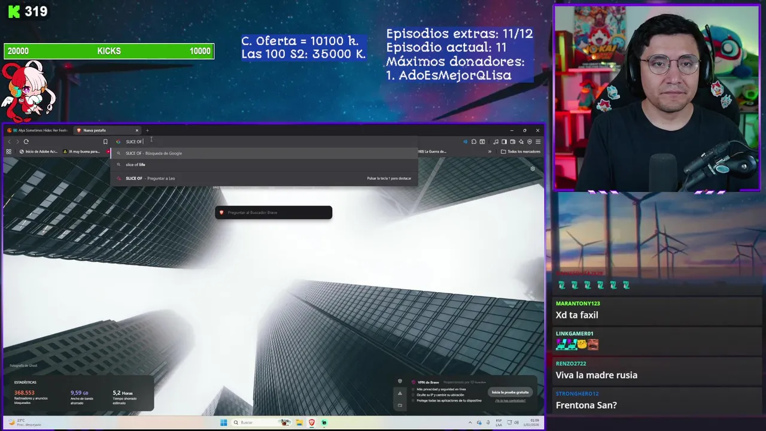This screenshot has height=431, width=766.
Task: Open the taskbar volume speaker icon
Action: 516,423
